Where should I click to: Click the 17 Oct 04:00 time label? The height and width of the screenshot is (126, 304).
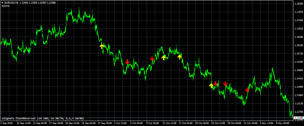pos(186,123)
